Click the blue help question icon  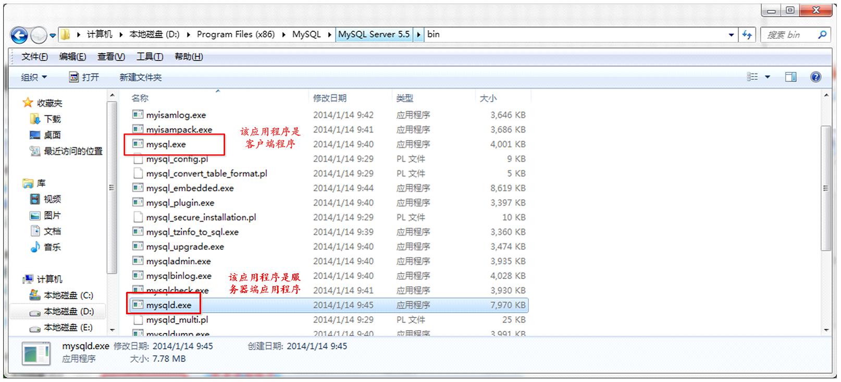tap(816, 77)
